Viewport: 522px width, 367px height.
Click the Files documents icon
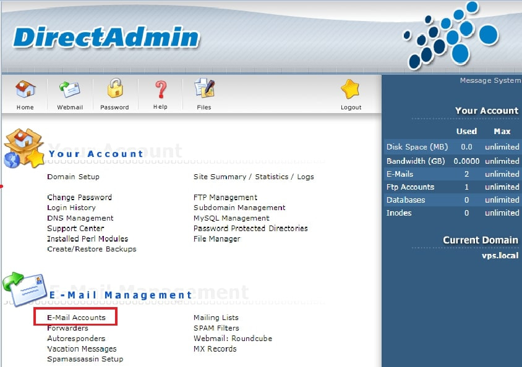[x=204, y=88]
